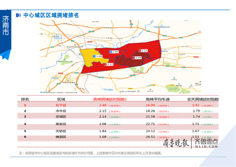This screenshot has width=236, height=167.
Task: Select the 高新区 row name
Action: 61,124
